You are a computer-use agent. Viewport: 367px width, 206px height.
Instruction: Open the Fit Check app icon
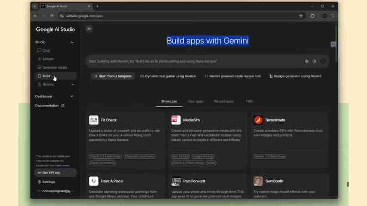94,120
